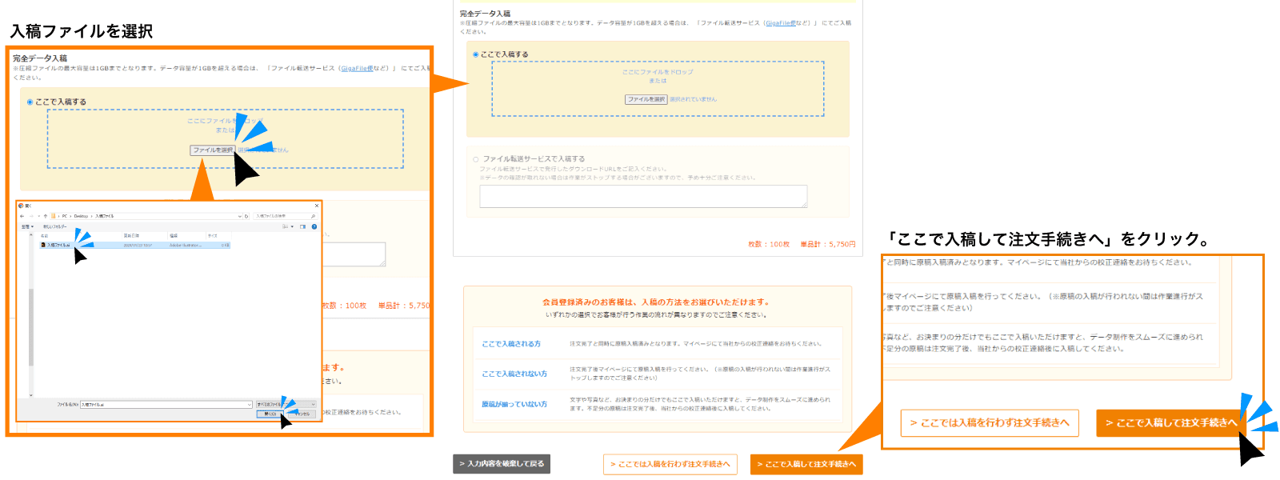Open the file dialog view options icon
Viewport: 1280px width, 480px height.
[286, 226]
